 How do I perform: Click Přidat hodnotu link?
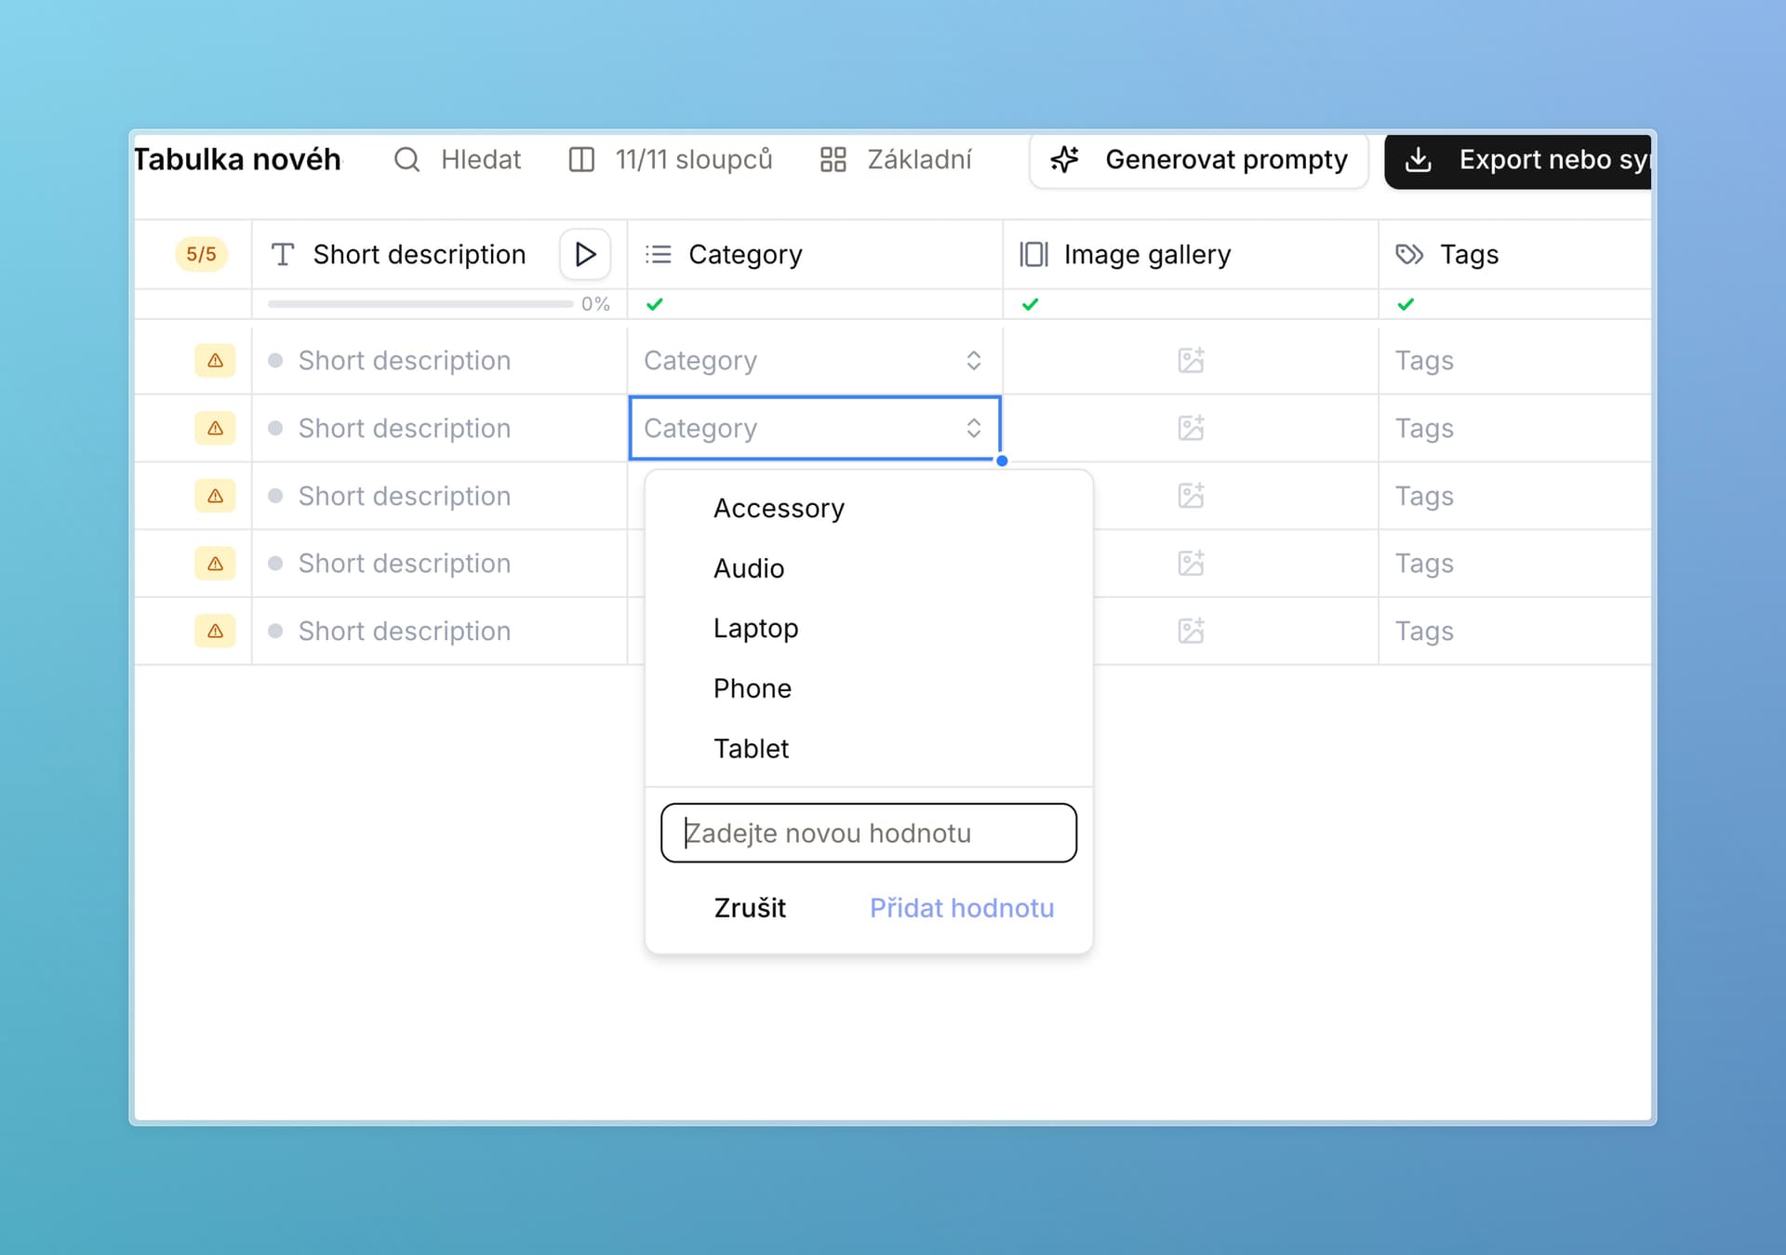[x=962, y=908]
